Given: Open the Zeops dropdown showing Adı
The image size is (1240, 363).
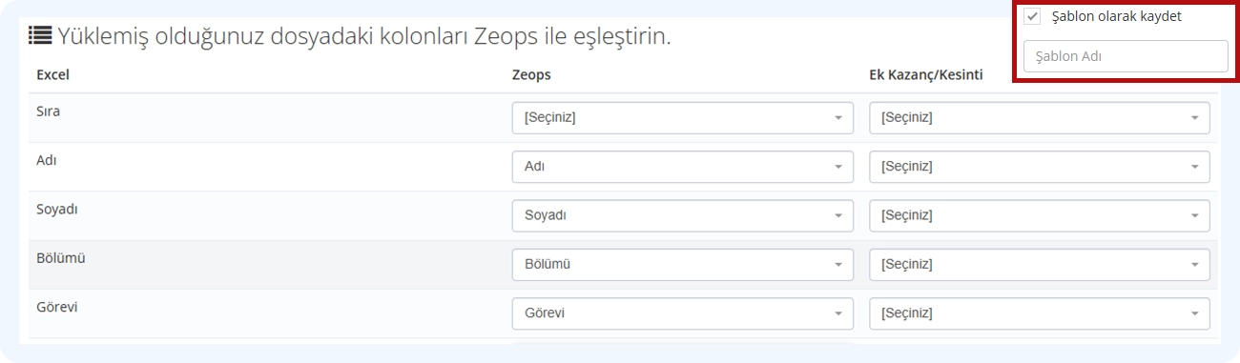Looking at the screenshot, I should (682, 167).
